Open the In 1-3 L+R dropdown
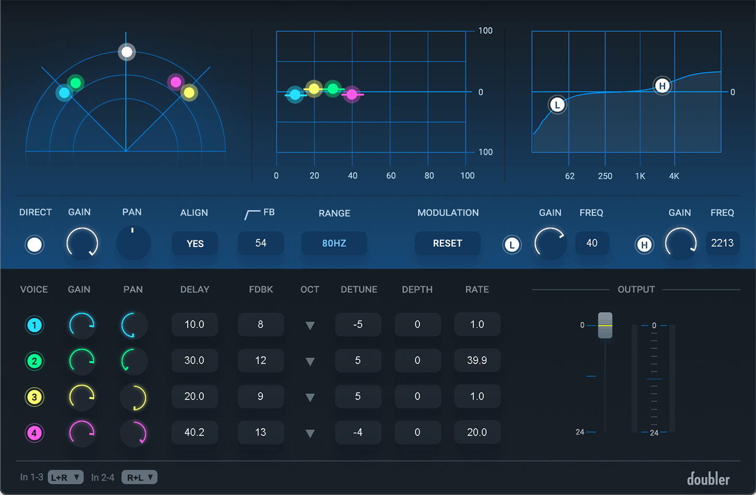Viewport: 756px width, 495px height. click(65, 477)
